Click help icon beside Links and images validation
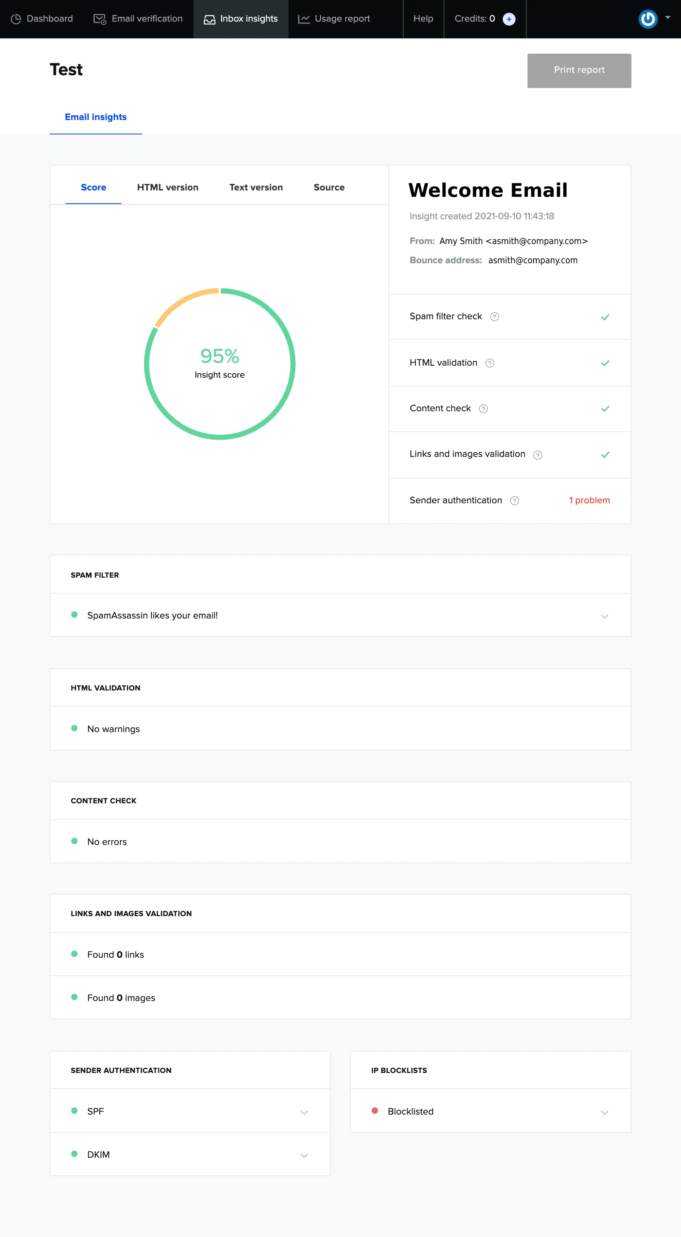Viewport: 681px width, 1237px height. tap(538, 455)
